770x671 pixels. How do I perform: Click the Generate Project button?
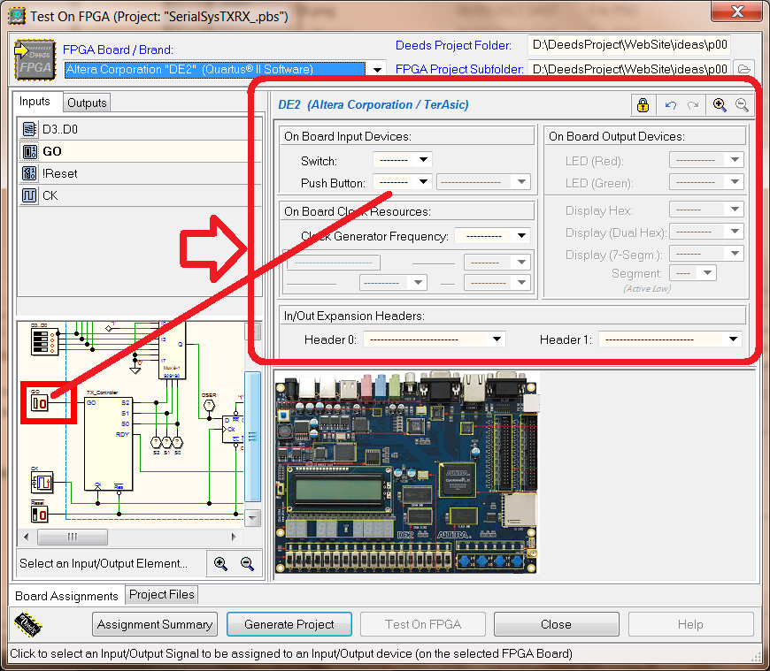point(289,624)
